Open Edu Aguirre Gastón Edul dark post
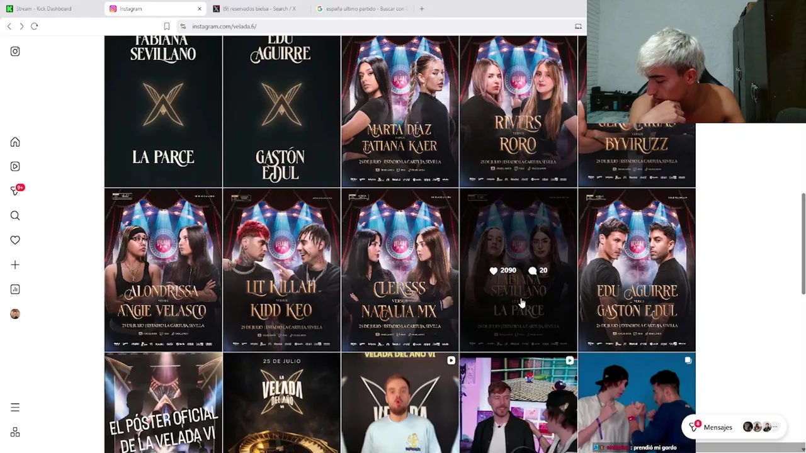 (281, 111)
